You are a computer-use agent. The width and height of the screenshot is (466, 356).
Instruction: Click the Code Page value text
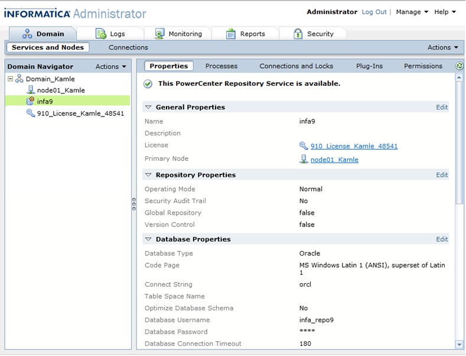point(372,269)
